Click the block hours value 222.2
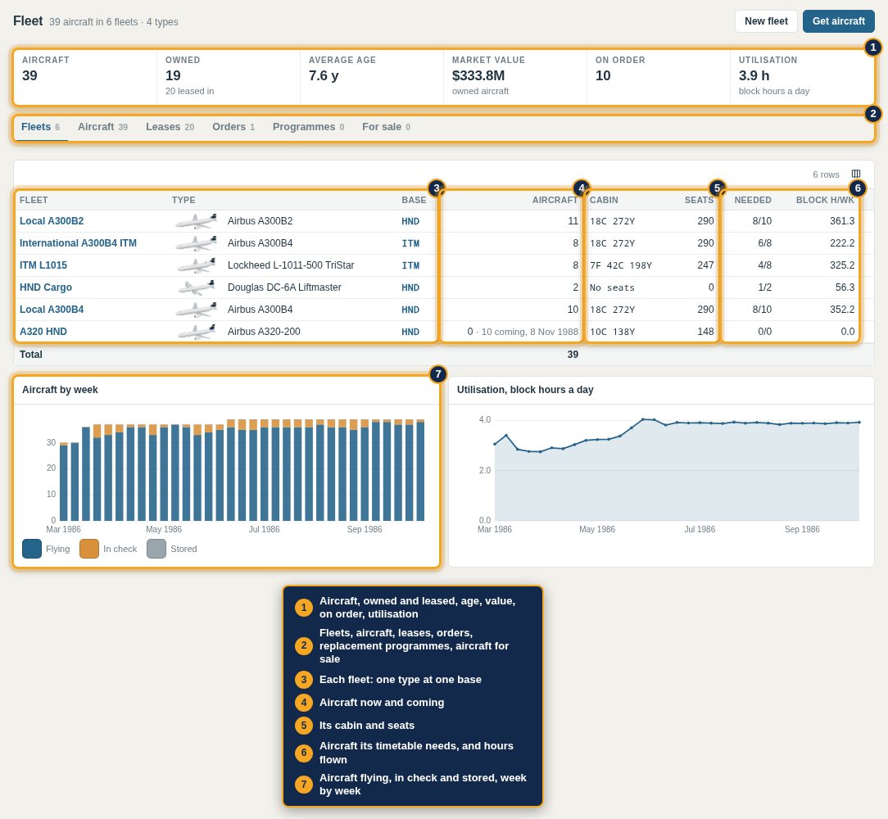 842,243
